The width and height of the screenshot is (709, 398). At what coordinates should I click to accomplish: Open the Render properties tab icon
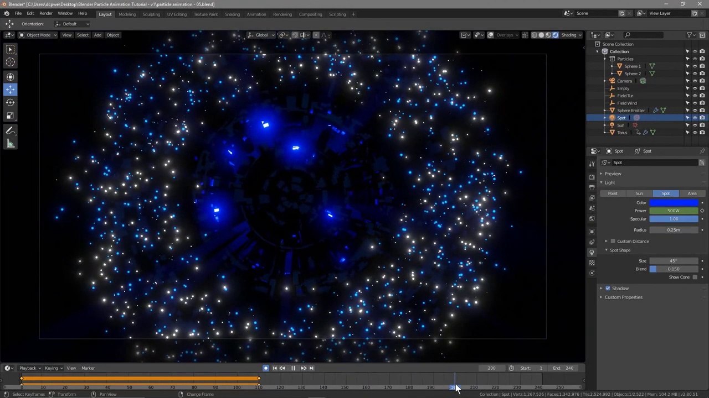click(592, 176)
